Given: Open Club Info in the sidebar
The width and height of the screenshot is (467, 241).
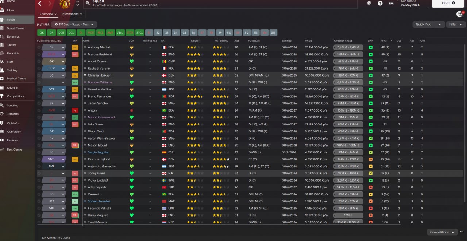Looking at the screenshot, I should click(17, 123).
